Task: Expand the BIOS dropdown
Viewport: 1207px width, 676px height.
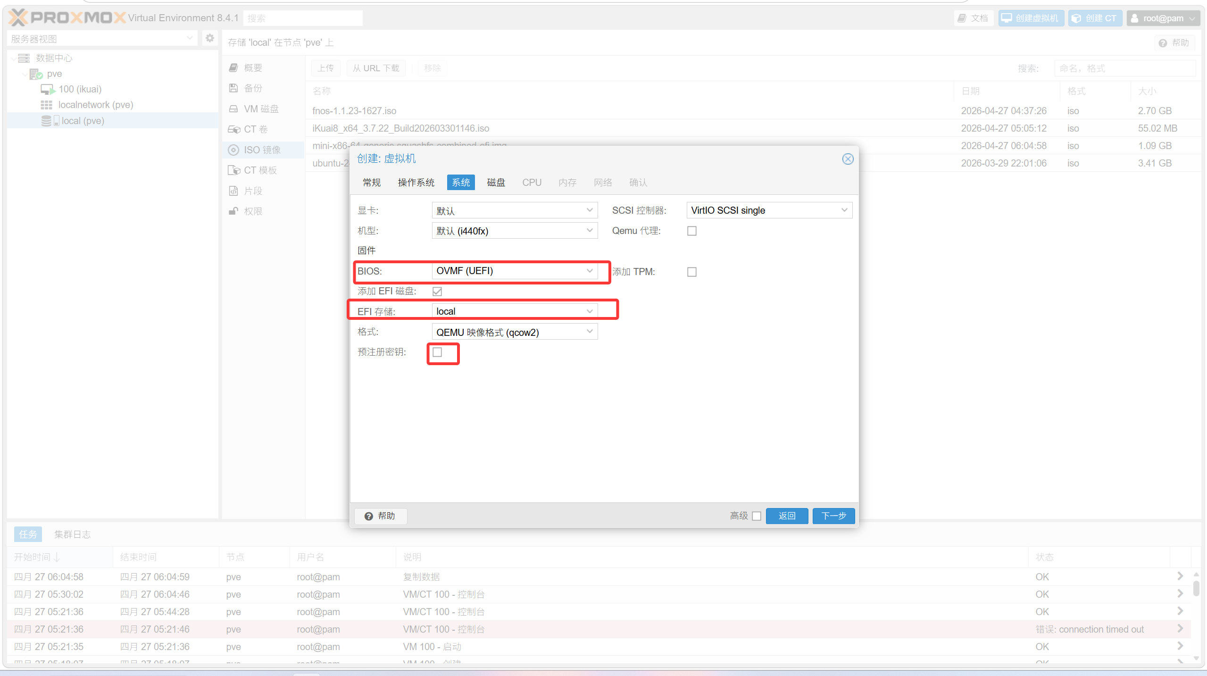Action: coord(589,271)
